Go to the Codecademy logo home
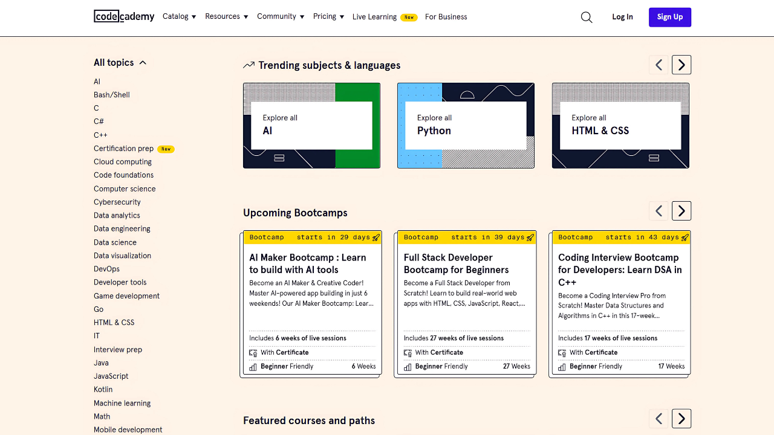This screenshot has width=774, height=435. click(x=124, y=16)
